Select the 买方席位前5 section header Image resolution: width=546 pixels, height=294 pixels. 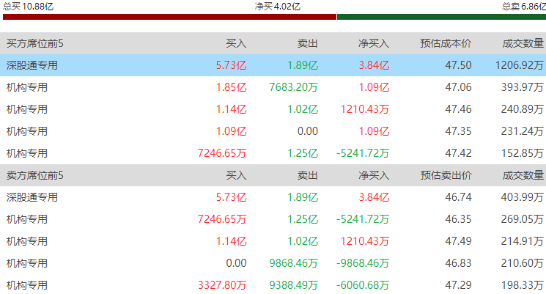click(x=35, y=43)
